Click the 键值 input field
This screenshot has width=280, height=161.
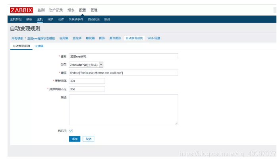click(x=123, y=73)
